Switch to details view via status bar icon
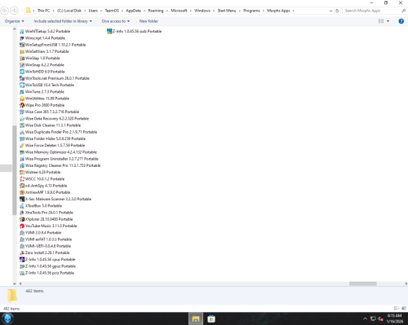The image size is (408, 325). tap(397, 309)
